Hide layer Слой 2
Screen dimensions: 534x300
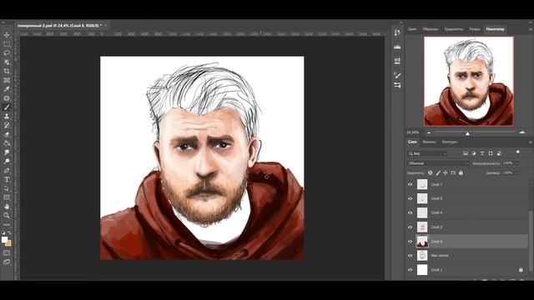410,227
